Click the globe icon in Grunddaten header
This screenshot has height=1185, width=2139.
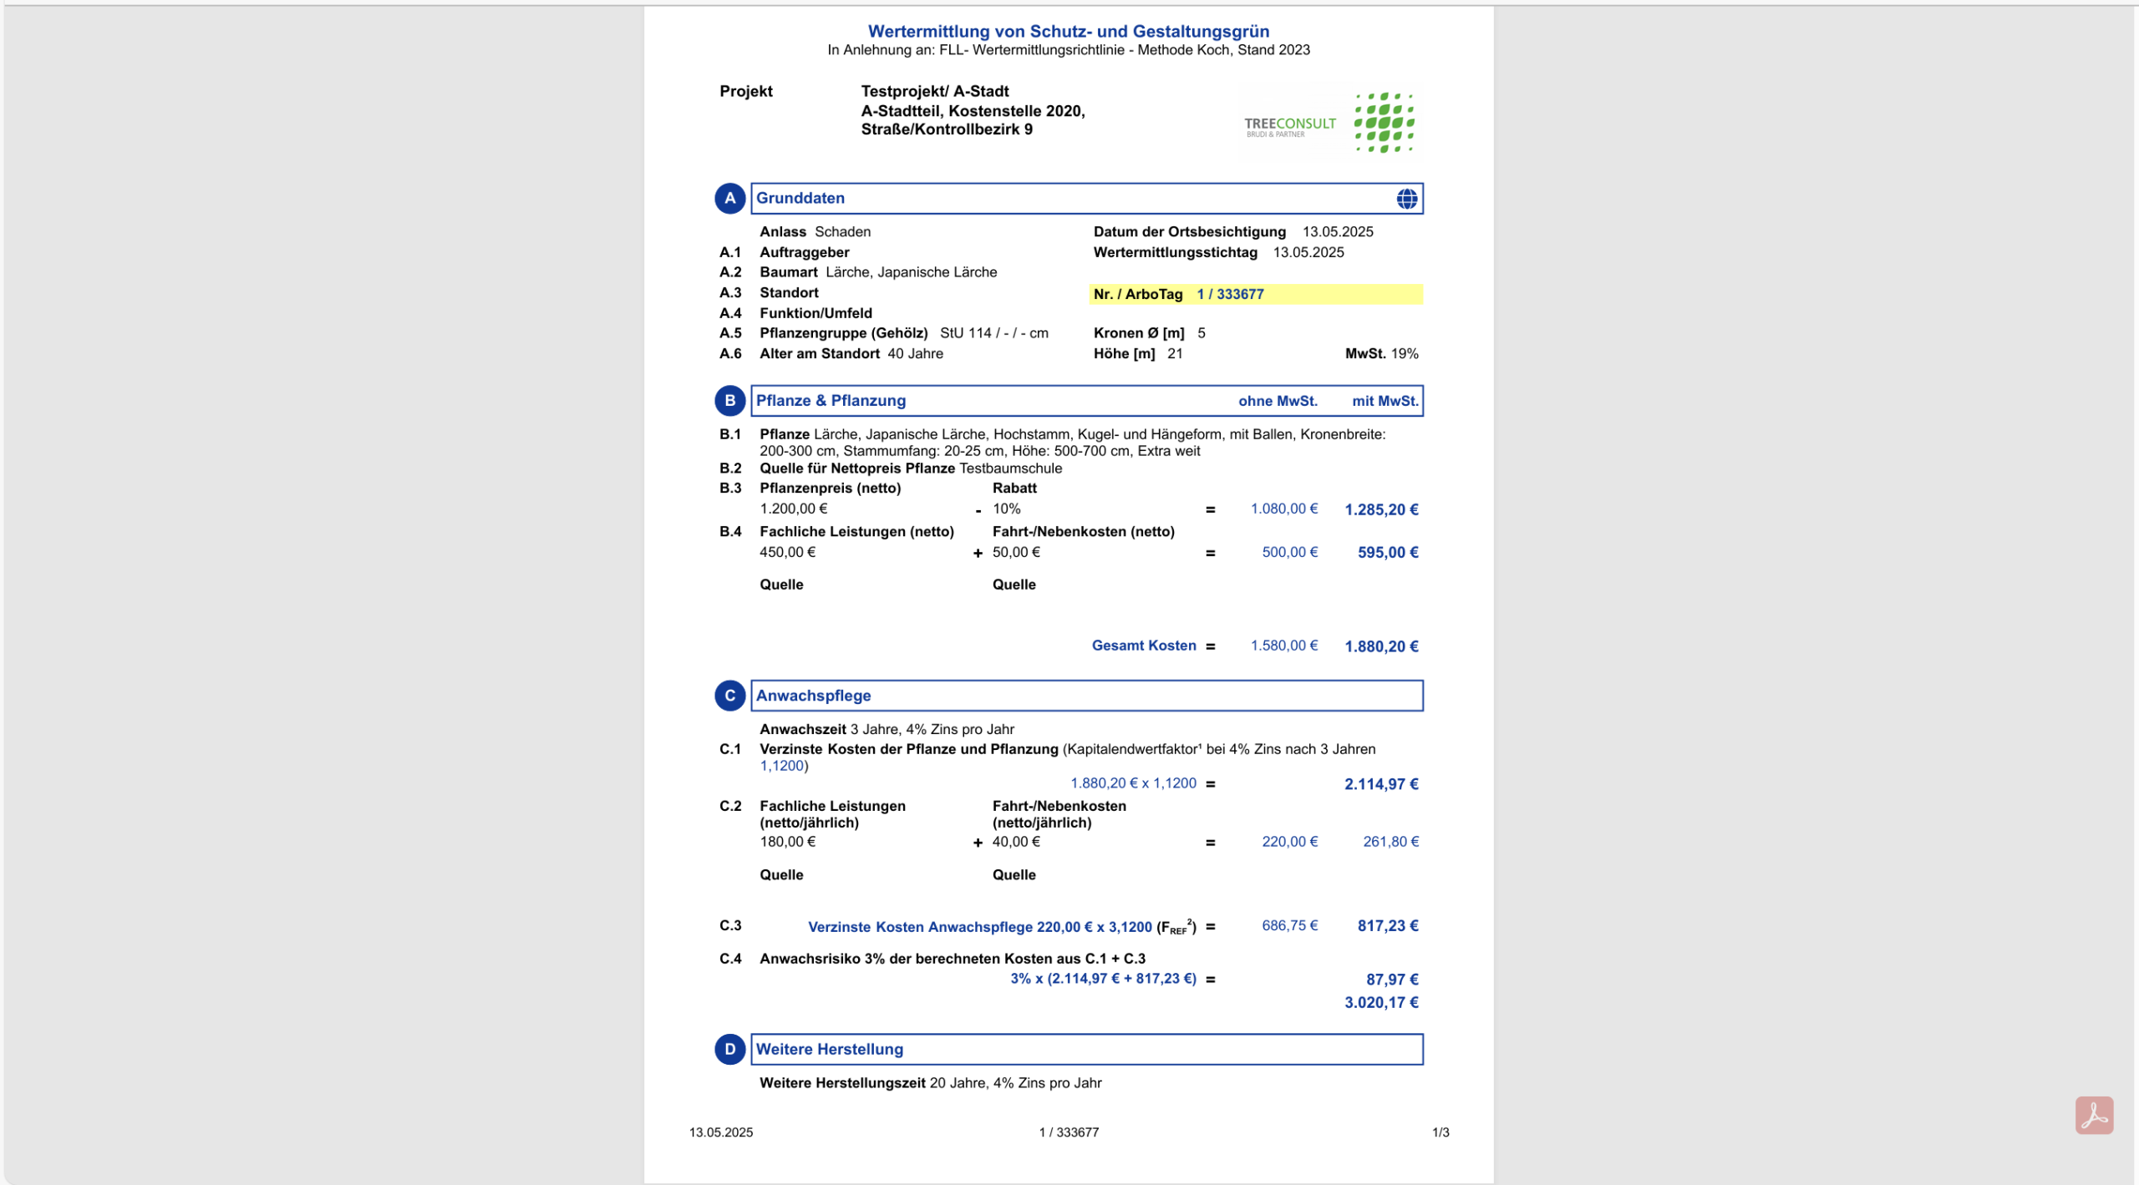tap(1407, 199)
